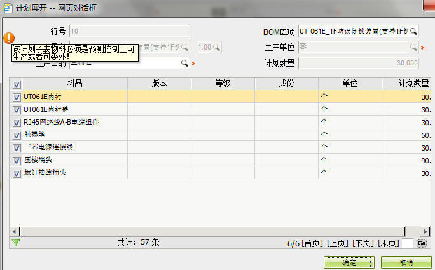Go to previous page via [上页] link

pos(337,243)
